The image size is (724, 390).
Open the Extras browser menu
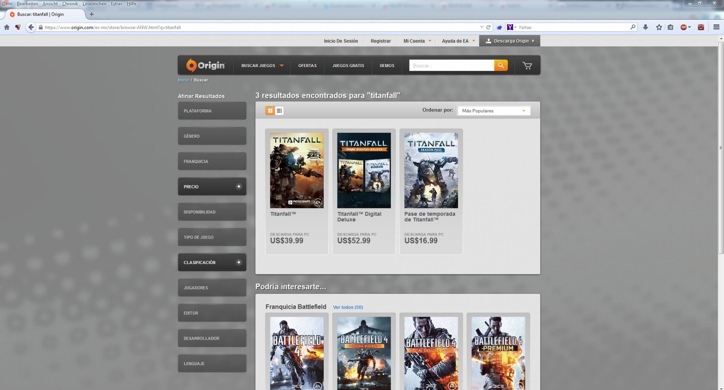coord(116,4)
